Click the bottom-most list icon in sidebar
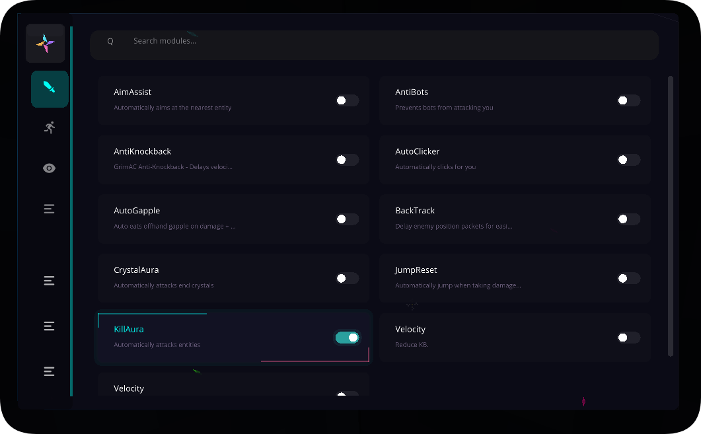This screenshot has height=434, width=701. [50, 371]
